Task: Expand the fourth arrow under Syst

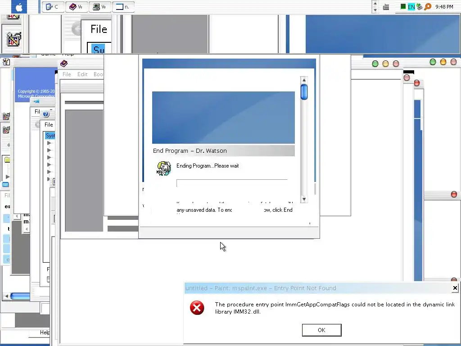Action: click(x=49, y=164)
